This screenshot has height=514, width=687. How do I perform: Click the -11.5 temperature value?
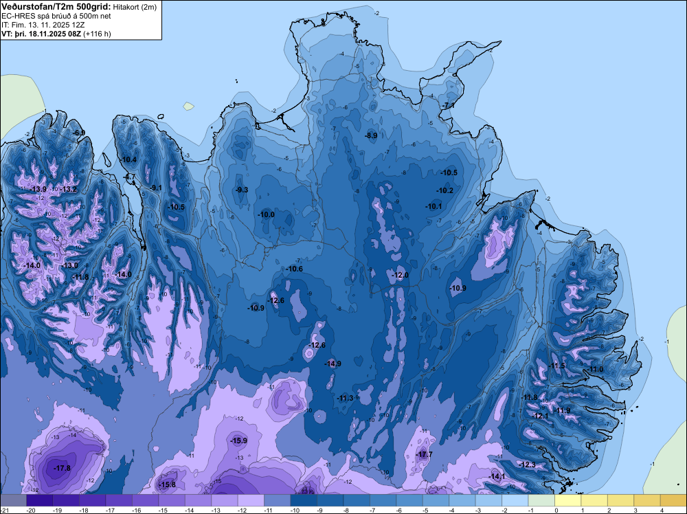[x=557, y=366]
